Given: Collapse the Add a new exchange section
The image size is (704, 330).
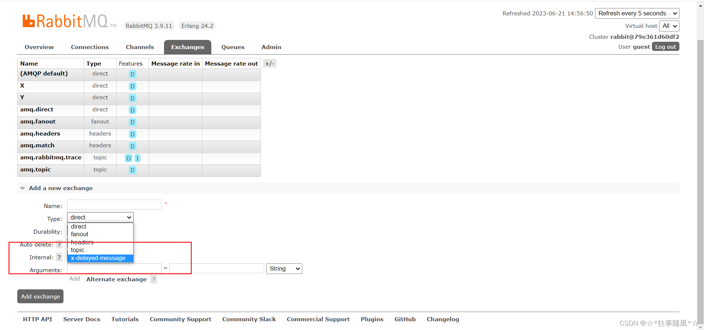Looking at the screenshot, I should click(x=61, y=188).
